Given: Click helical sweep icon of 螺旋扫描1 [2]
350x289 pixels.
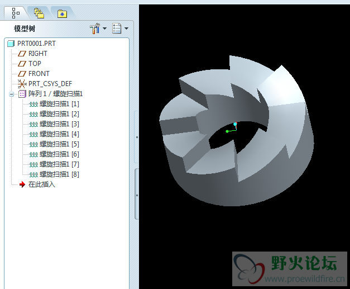Looking at the screenshot, I should (33, 114).
